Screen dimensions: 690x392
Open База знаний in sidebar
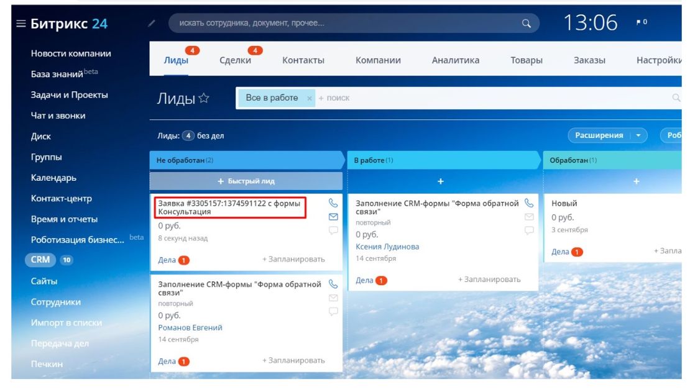point(57,75)
